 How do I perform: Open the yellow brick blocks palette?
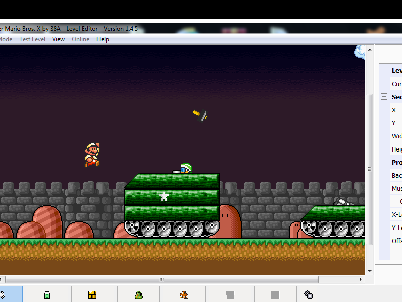point(92,294)
